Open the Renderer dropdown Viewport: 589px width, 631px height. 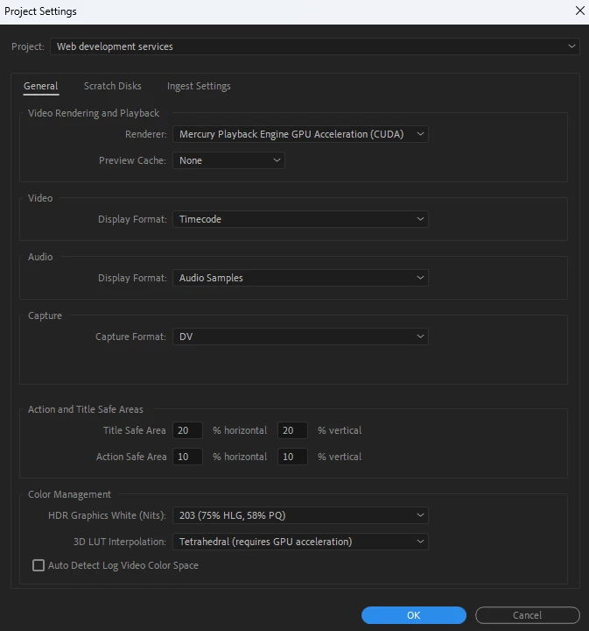[x=300, y=134]
